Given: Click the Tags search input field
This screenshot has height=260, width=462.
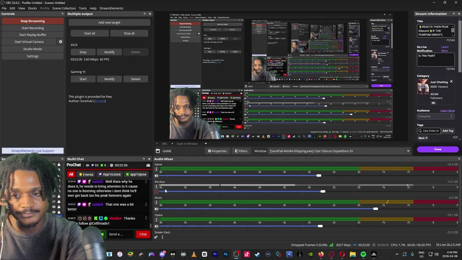Looking at the screenshot, I should coord(429,131).
